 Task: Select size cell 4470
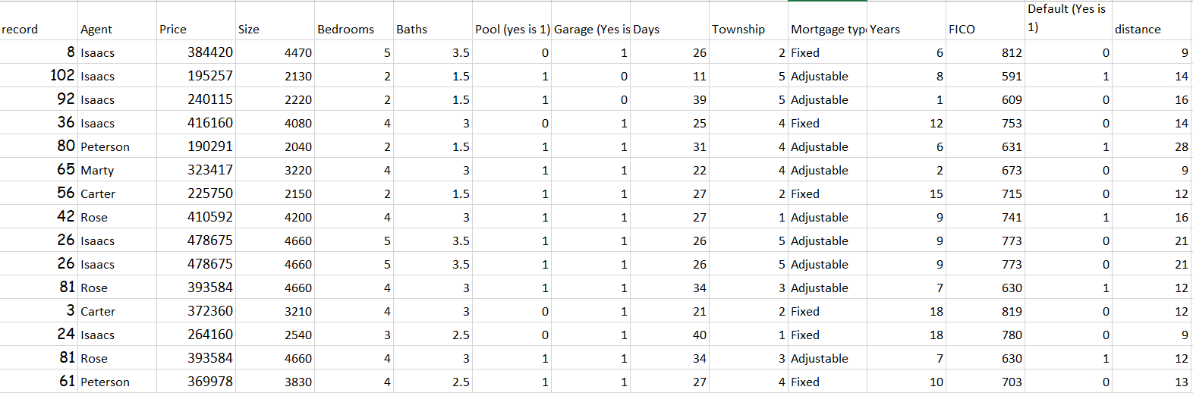coord(275,52)
